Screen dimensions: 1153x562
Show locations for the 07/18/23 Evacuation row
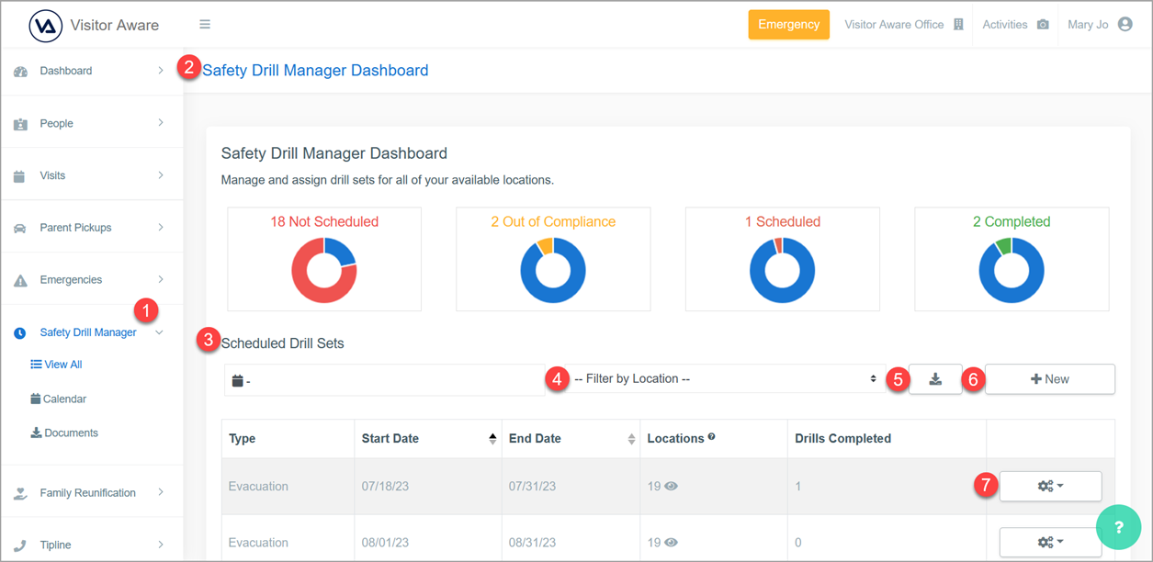click(x=672, y=487)
